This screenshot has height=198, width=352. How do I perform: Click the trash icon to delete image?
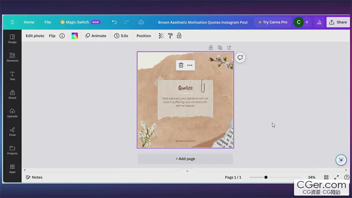(181, 65)
